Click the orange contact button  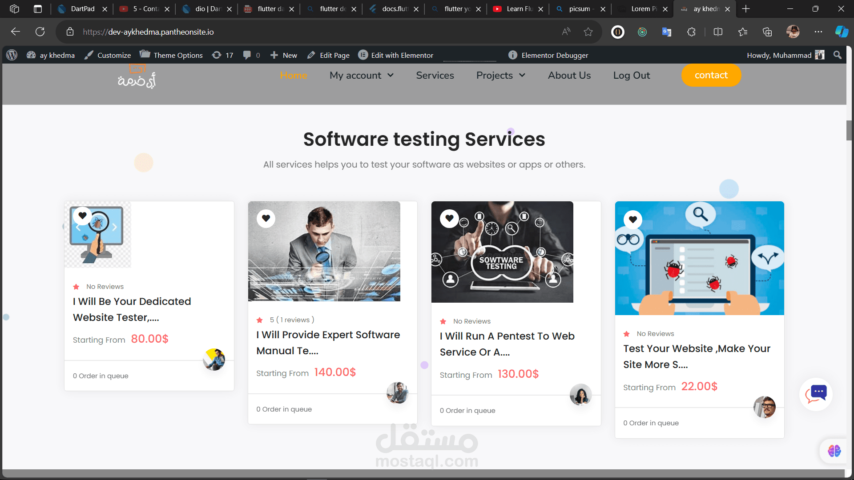[x=711, y=76]
